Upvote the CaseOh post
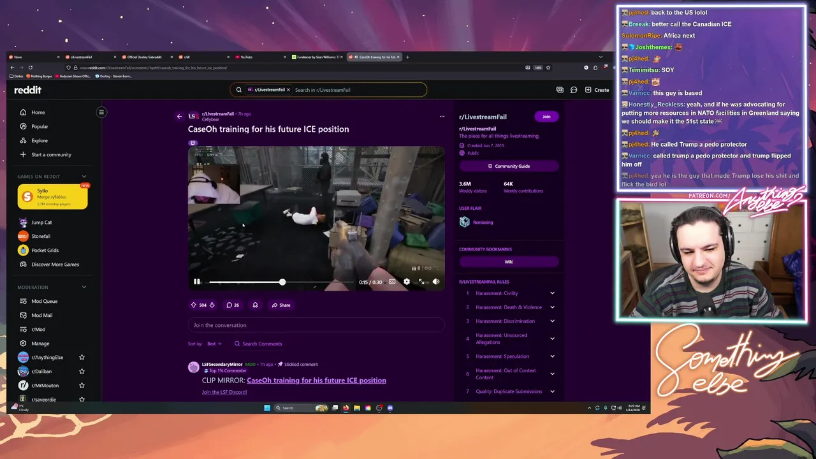Screen dimensions: 816x459 point(194,305)
